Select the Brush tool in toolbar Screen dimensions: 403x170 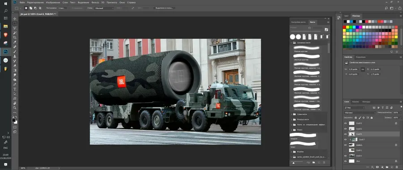coord(15,51)
